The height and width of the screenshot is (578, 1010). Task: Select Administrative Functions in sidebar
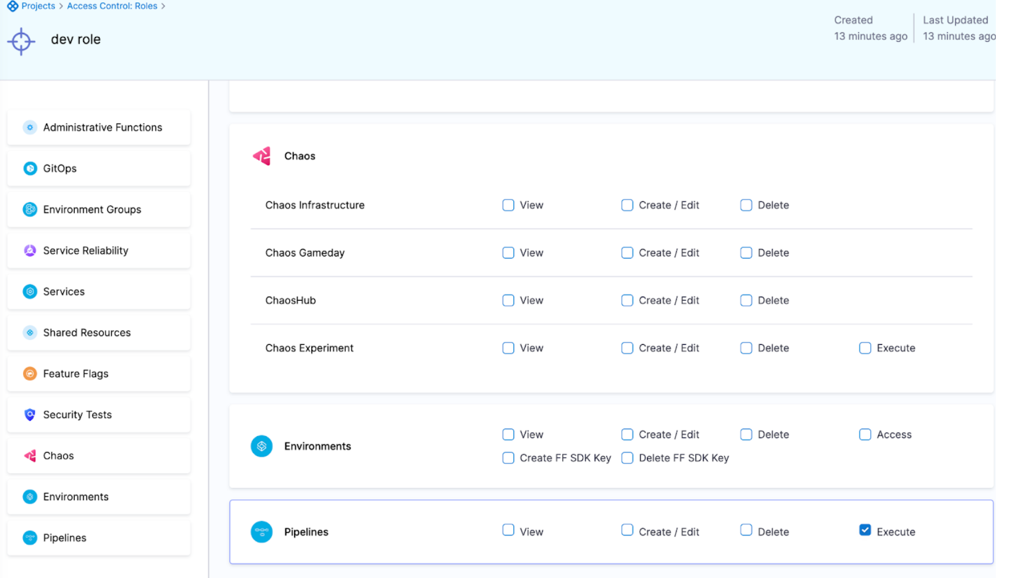(102, 128)
